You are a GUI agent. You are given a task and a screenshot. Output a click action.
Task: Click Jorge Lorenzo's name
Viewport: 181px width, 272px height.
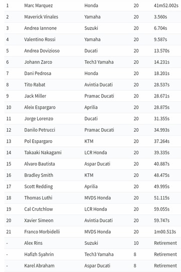[39, 119]
